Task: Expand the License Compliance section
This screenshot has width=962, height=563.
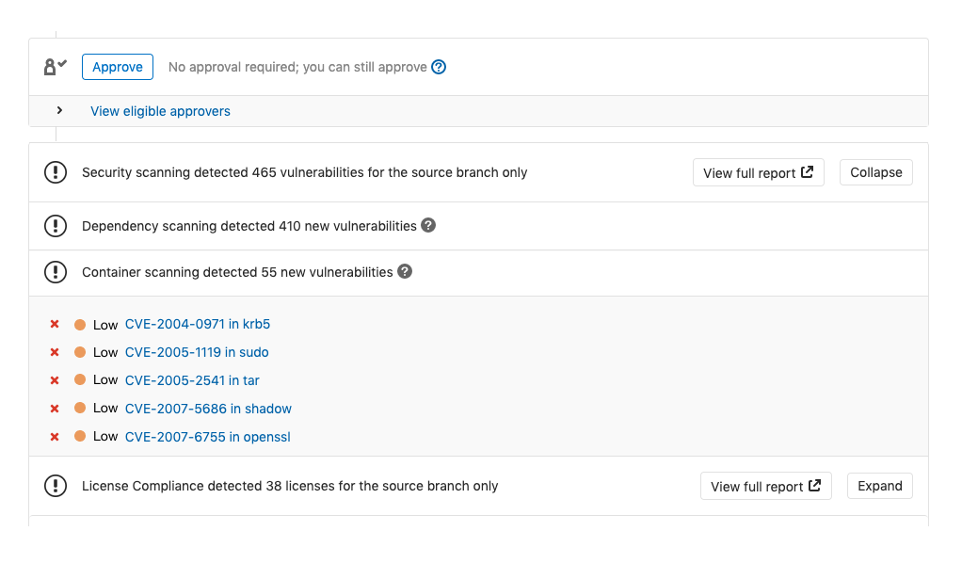Action: tap(879, 486)
